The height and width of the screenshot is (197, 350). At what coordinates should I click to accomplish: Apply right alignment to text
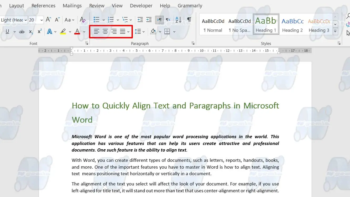click(x=114, y=32)
